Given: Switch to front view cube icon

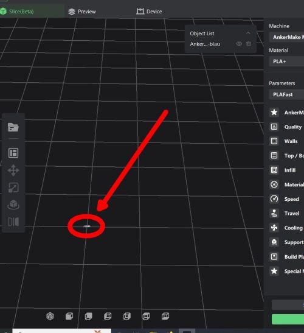Looking at the screenshot, I should [x=69, y=316].
